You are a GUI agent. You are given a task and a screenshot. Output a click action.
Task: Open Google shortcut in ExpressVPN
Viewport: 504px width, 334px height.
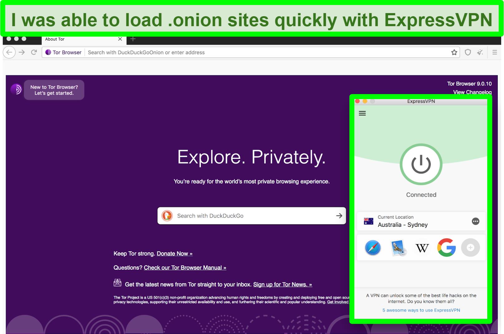coord(446,248)
